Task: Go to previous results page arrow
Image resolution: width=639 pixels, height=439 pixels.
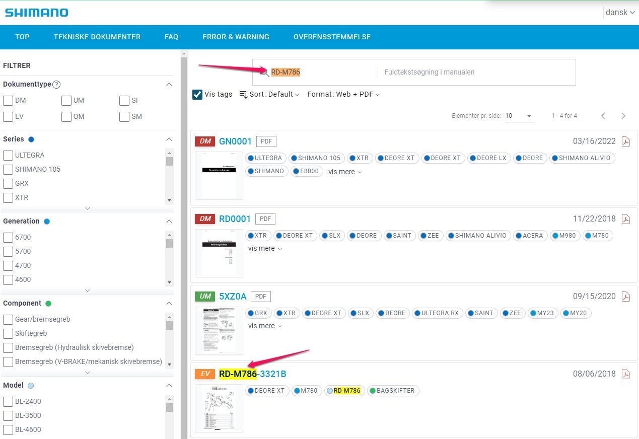Action: click(603, 116)
